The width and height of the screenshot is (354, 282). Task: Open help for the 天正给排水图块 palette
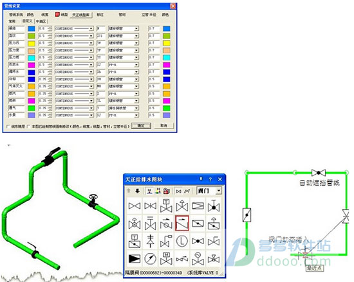(210, 179)
